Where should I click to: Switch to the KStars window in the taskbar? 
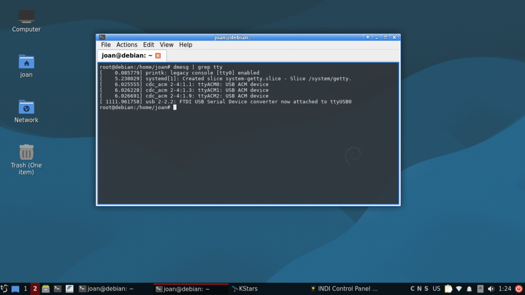[245, 289]
